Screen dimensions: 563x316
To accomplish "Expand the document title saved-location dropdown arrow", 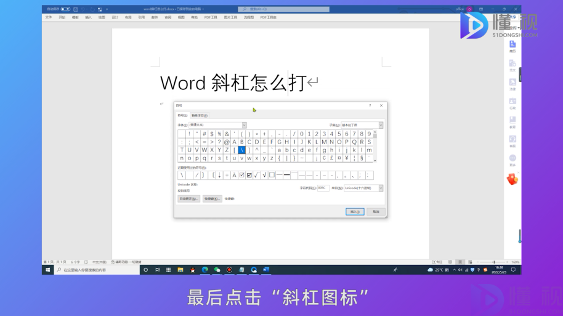I will (x=203, y=9).
